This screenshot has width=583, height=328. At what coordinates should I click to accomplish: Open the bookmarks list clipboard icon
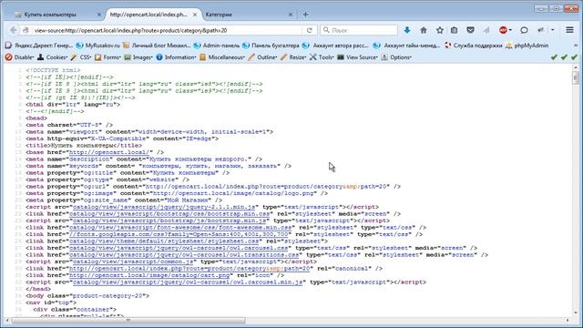(x=454, y=30)
